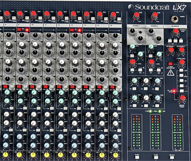Adjust the AUX5 master output knob
Screen dimensions: 191x161
tap(157, 81)
